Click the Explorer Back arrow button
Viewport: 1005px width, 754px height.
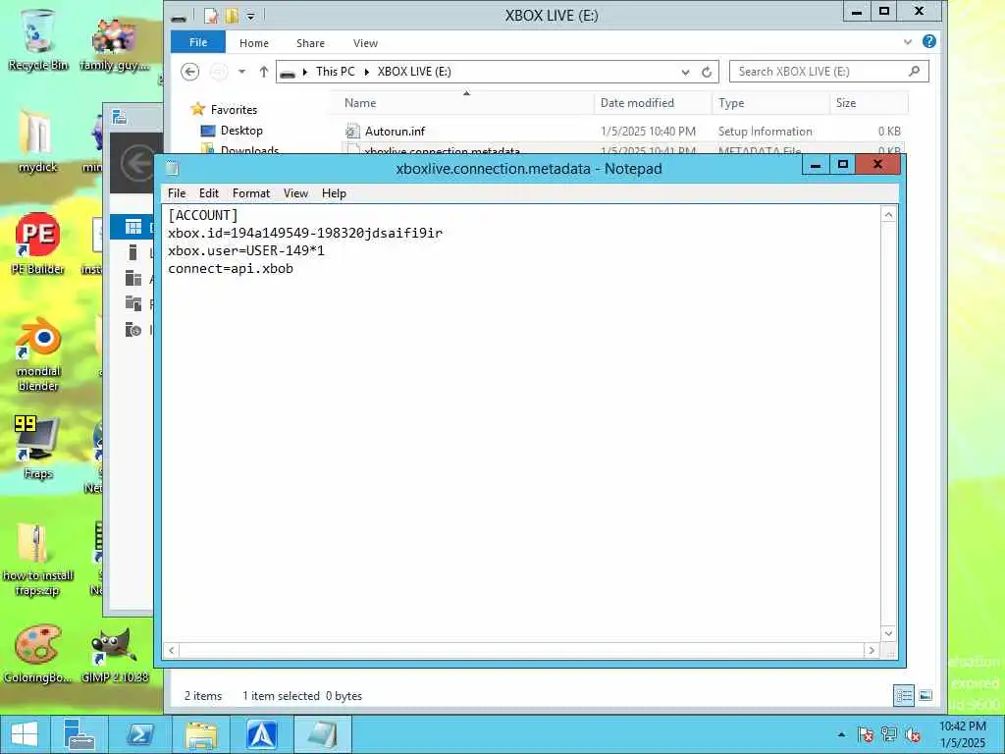click(189, 72)
